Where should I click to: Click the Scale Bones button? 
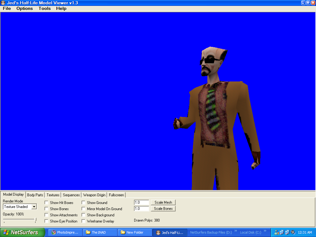pyautogui.click(x=163, y=209)
